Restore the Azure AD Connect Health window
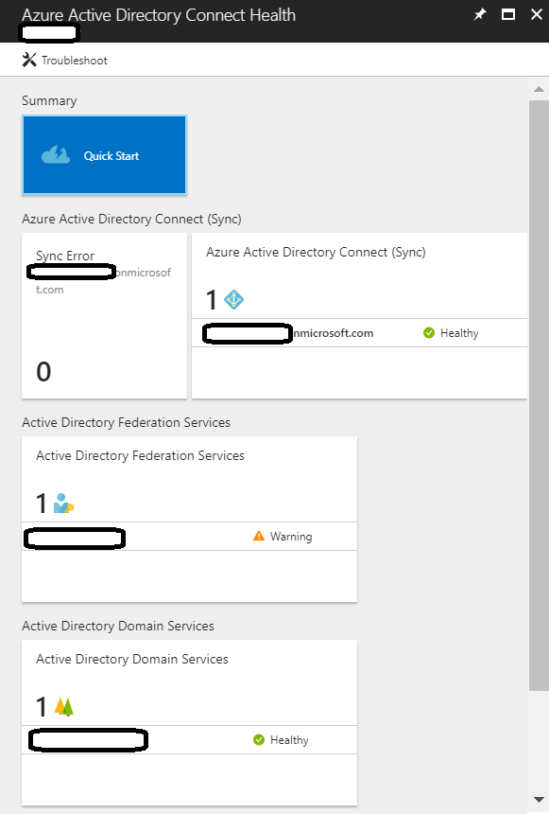549x814 pixels. coord(506,15)
